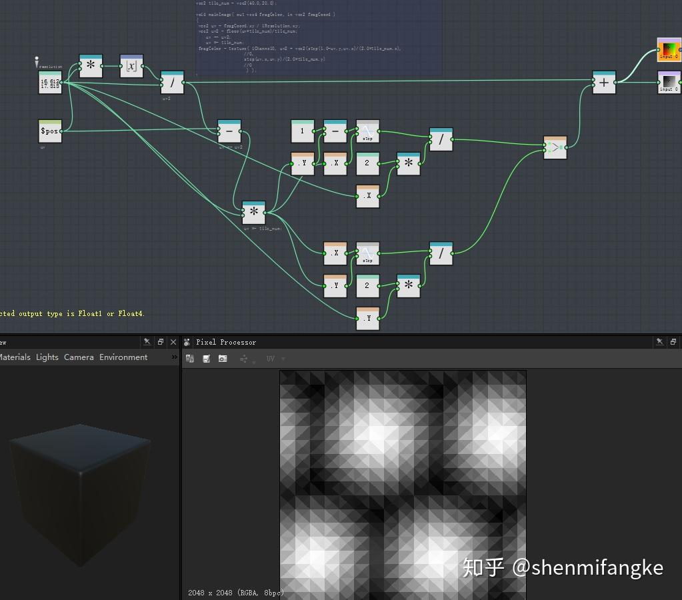Open the dock options icon of the 3D view panel
The image size is (682, 600).
pyautogui.click(x=160, y=341)
